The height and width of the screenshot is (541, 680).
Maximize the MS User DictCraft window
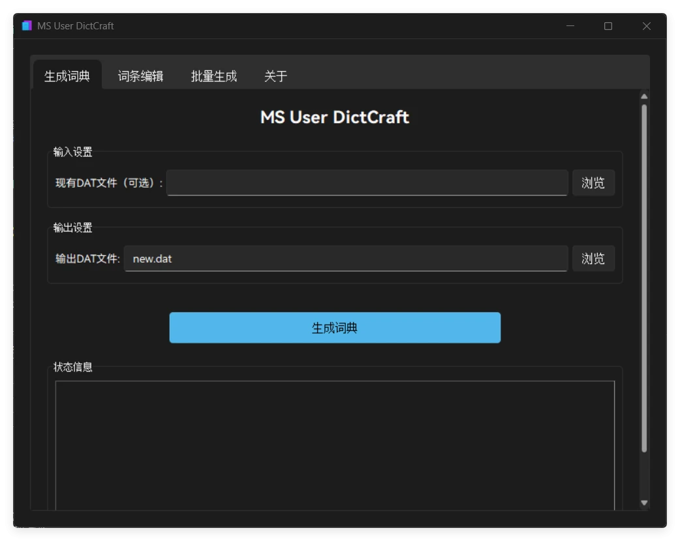coord(608,26)
